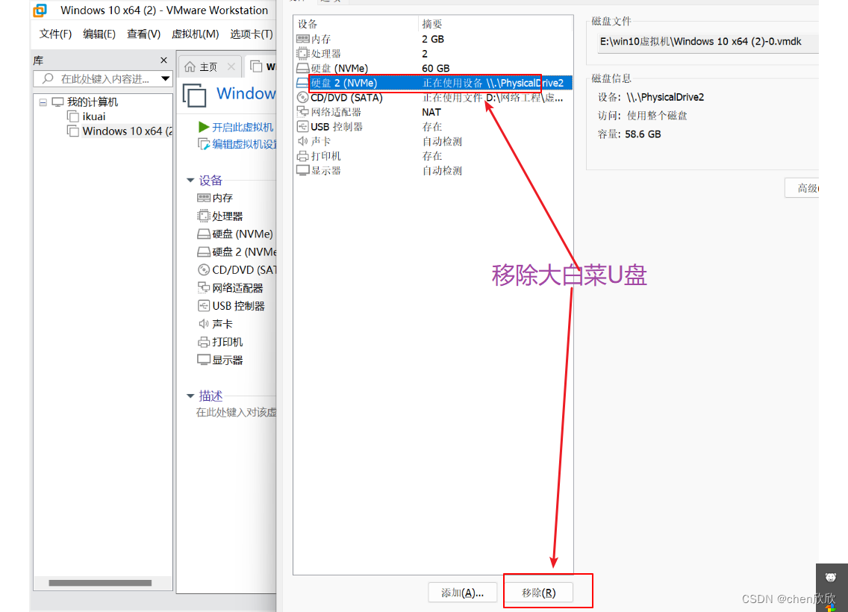848x612 pixels.
Task: Click the 设备 column header
Action: point(308,24)
